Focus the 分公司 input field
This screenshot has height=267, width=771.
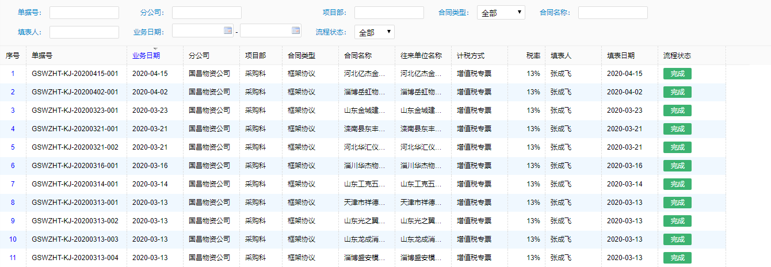(x=207, y=13)
